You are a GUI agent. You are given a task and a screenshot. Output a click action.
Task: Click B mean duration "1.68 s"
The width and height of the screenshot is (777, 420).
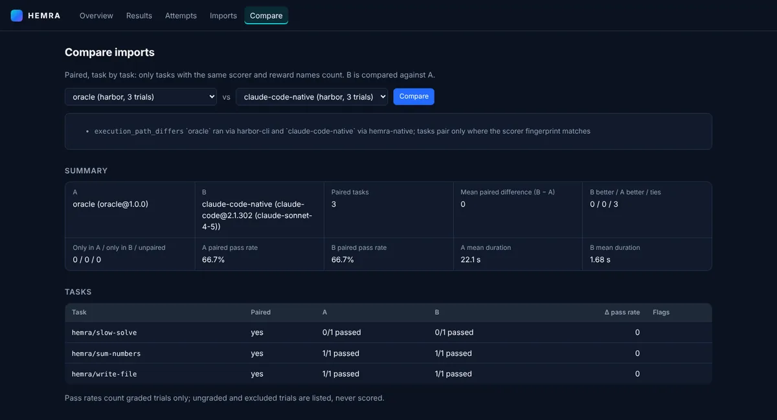click(600, 260)
